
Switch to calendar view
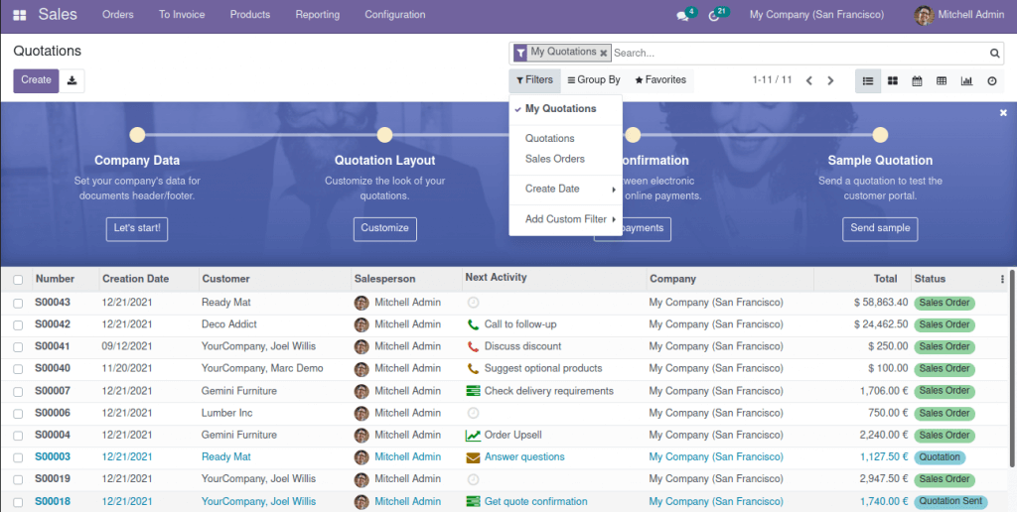[x=917, y=81]
